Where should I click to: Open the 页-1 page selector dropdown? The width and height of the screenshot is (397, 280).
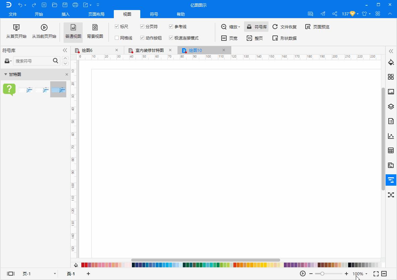[55, 274]
